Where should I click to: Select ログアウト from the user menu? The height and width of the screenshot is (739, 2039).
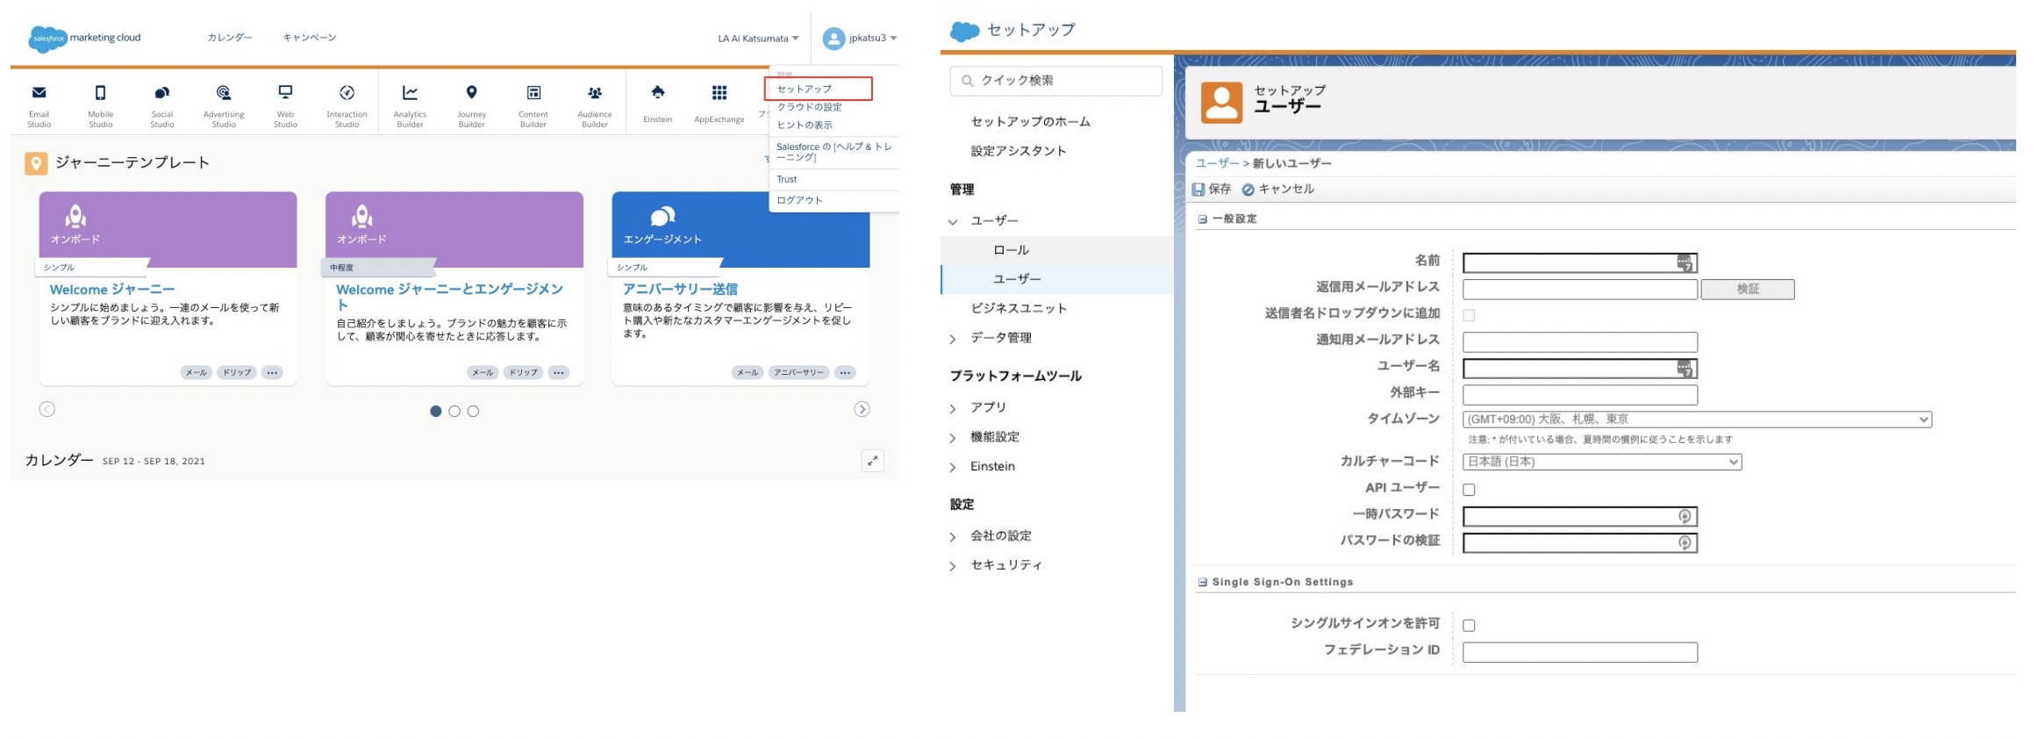click(799, 200)
